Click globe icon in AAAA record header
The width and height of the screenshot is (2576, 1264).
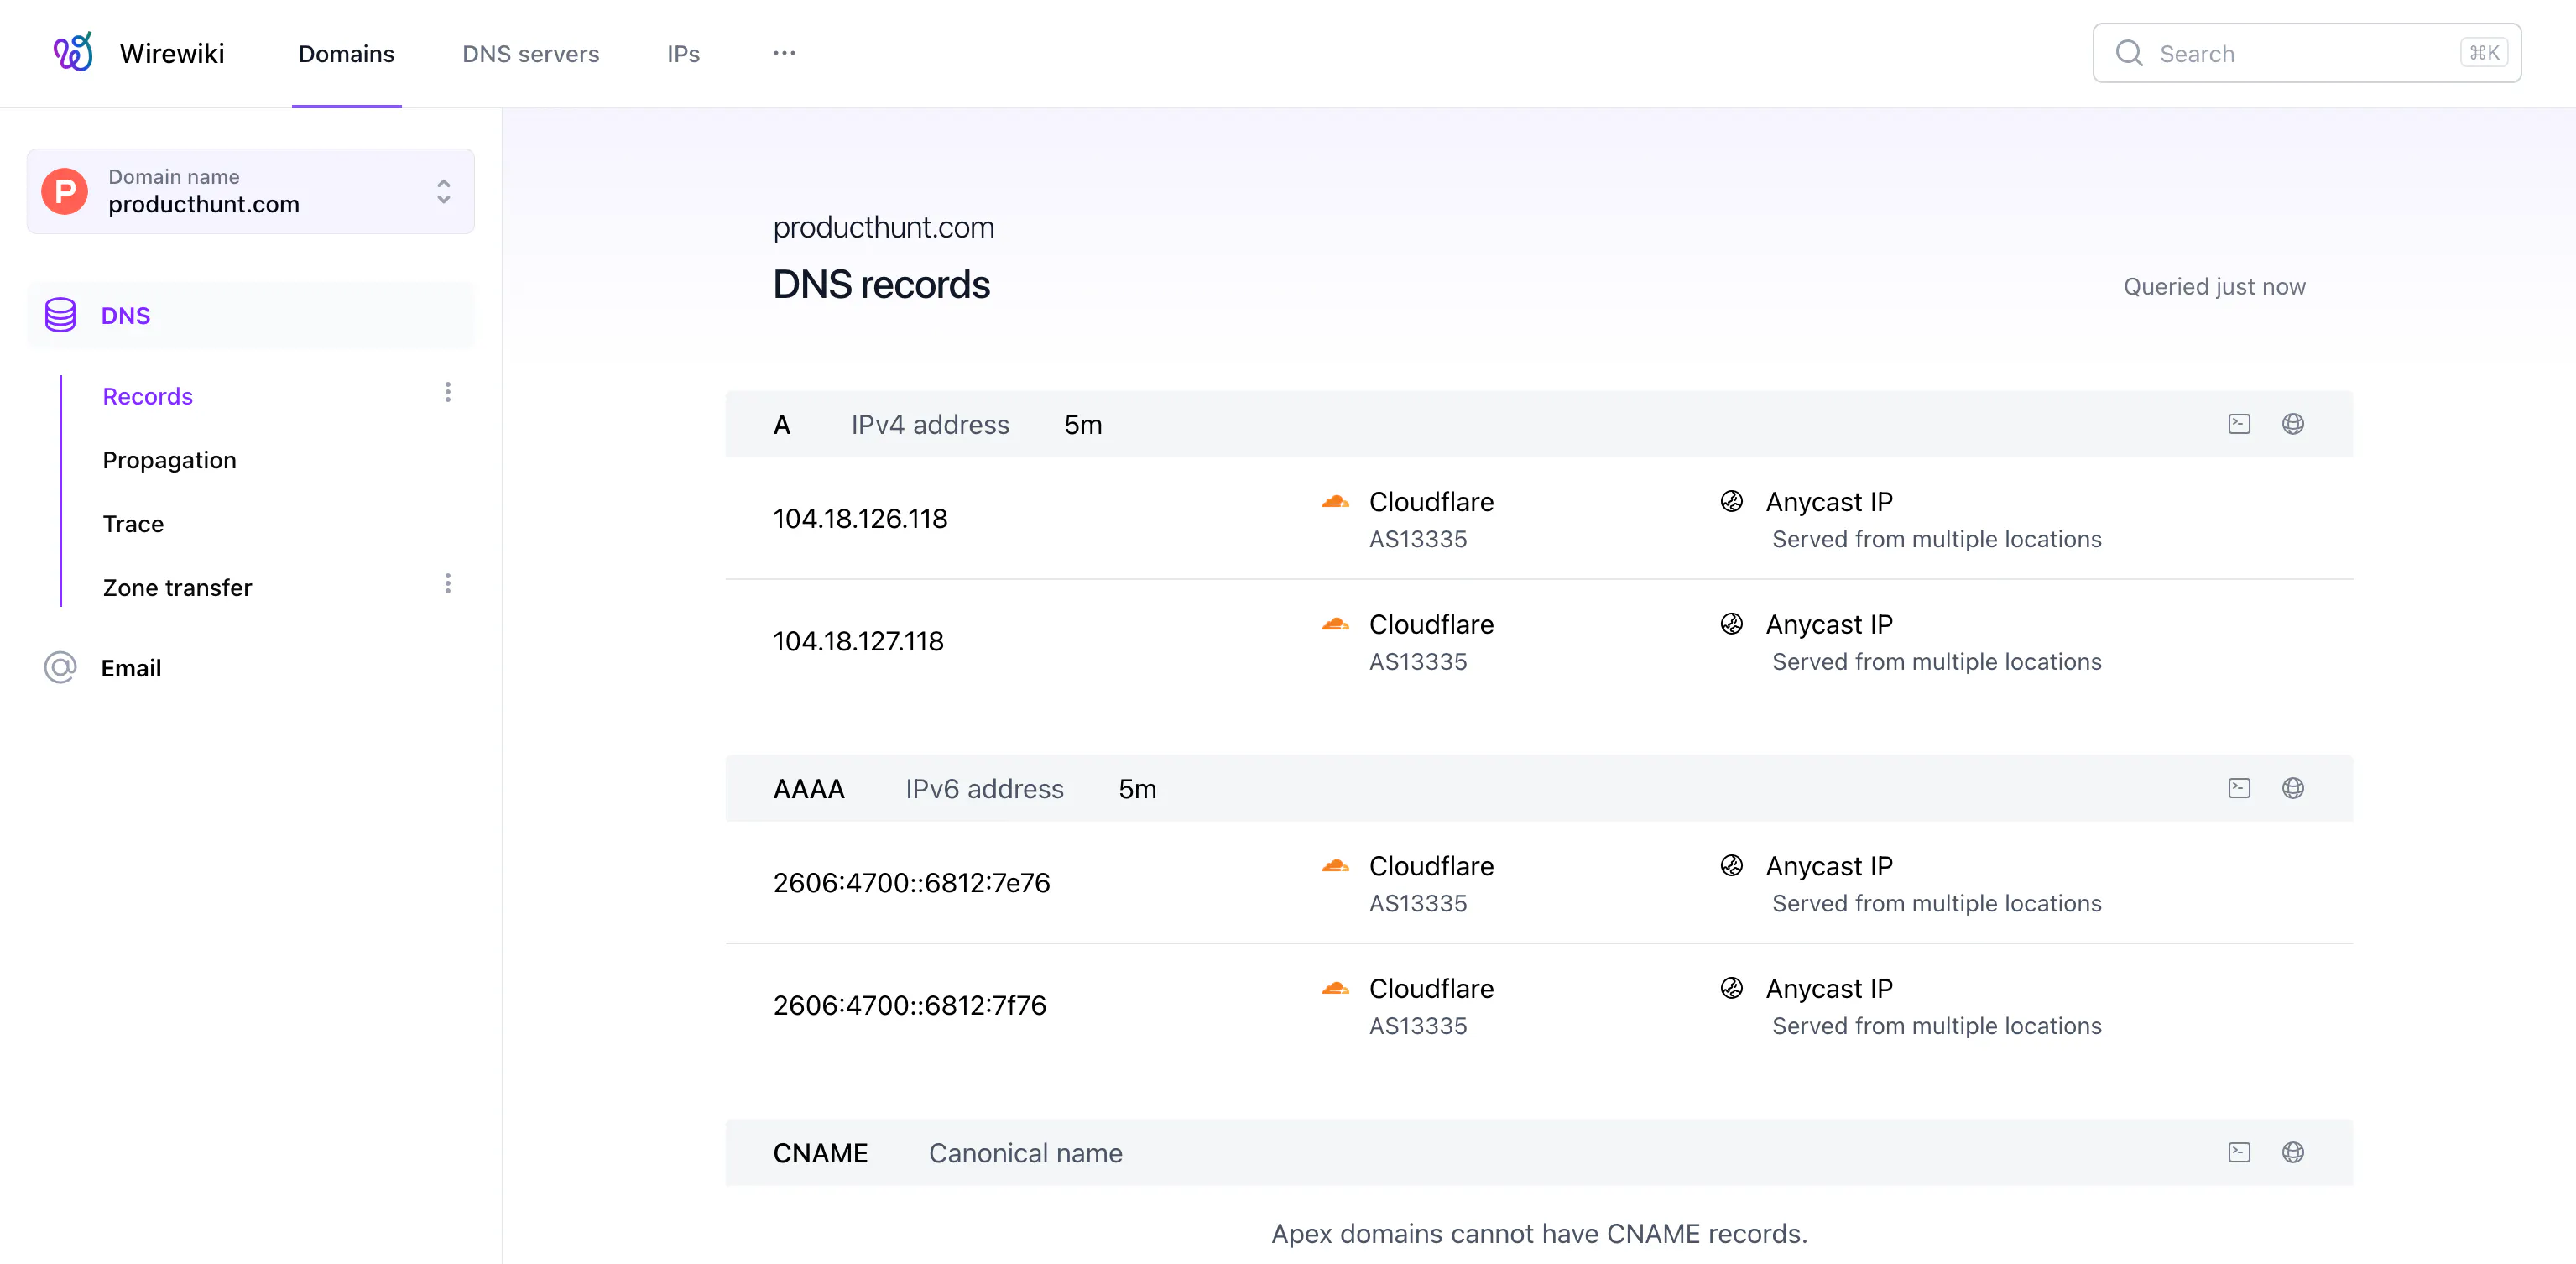pyautogui.click(x=2293, y=788)
